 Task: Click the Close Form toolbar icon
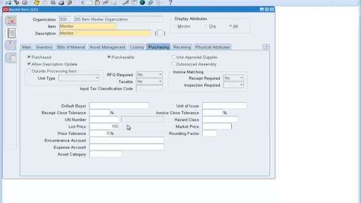point(69,2)
